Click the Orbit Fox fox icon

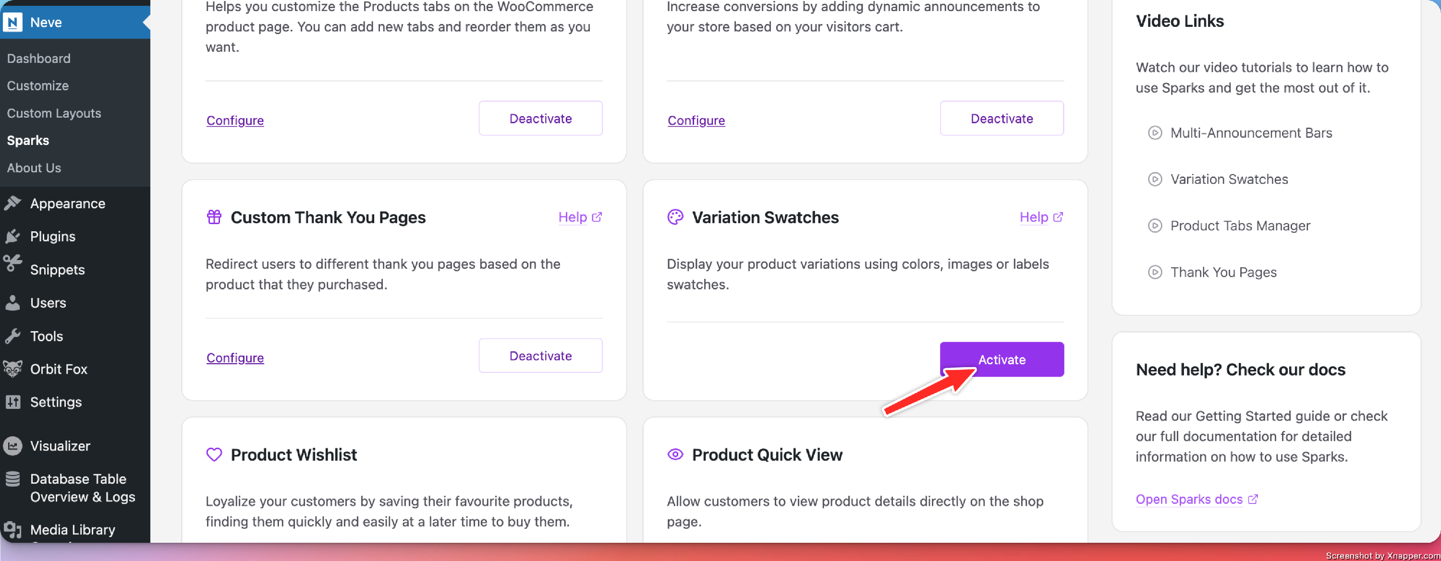pyautogui.click(x=12, y=369)
